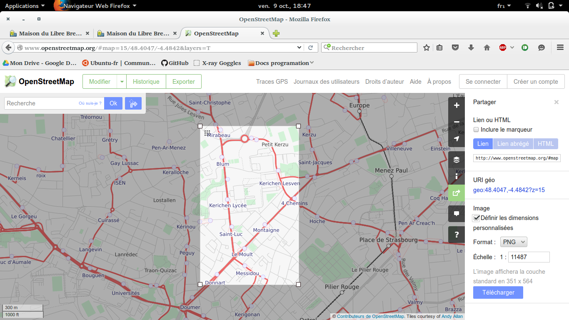Open the Aide help page
This screenshot has width=569, height=320.
click(416, 82)
